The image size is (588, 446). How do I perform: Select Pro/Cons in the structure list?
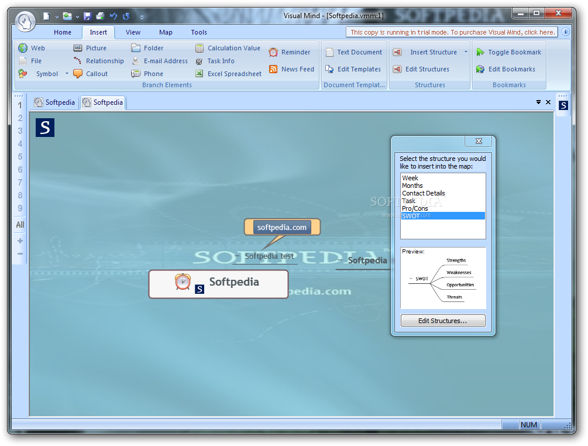[x=443, y=208]
